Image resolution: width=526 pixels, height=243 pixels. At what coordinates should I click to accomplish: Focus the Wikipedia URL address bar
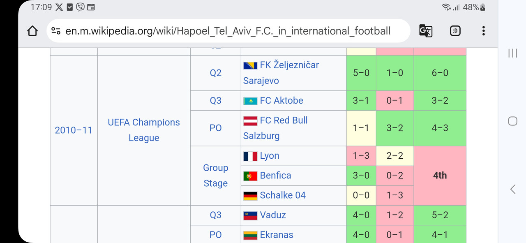[x=228, y=31]
